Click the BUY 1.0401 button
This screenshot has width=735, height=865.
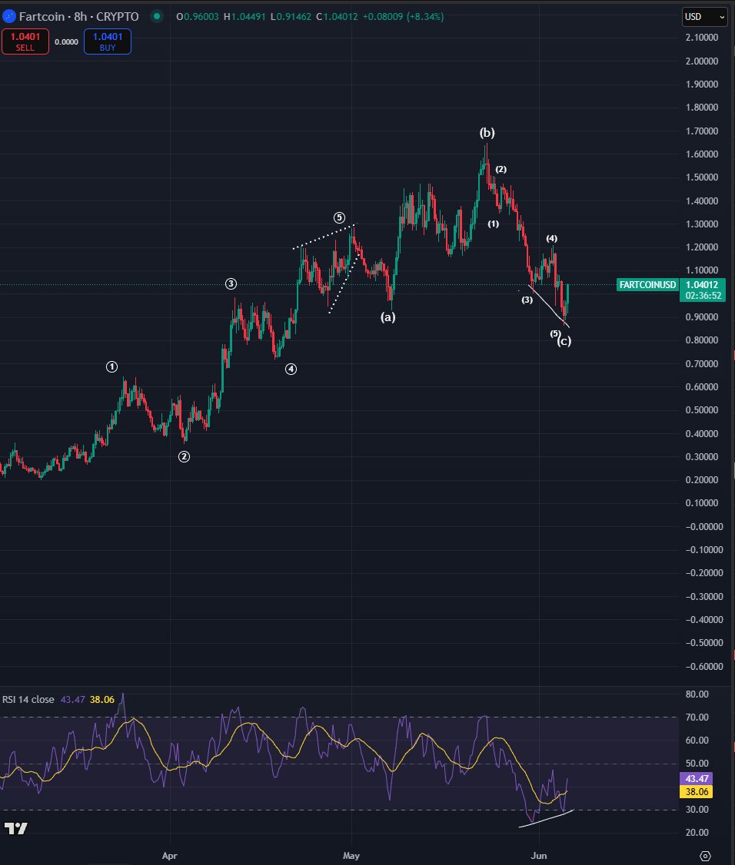pyautogui.click(x=107, y=41)
